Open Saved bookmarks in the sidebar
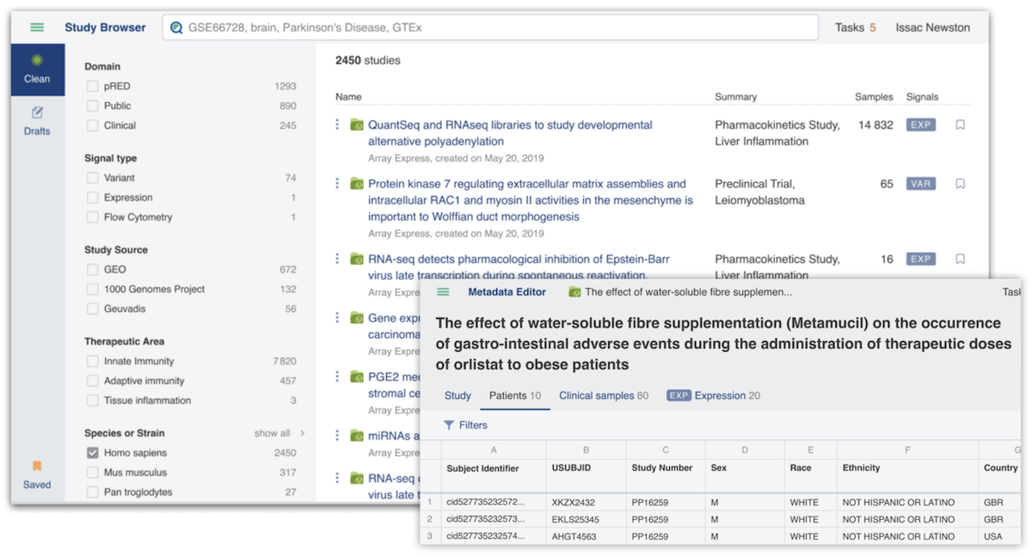1032x557 pixels. click(x=37, y=474)
